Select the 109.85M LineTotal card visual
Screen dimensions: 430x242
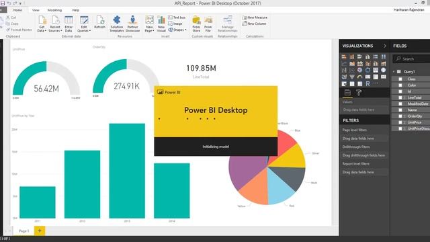[x=202, y=71]
